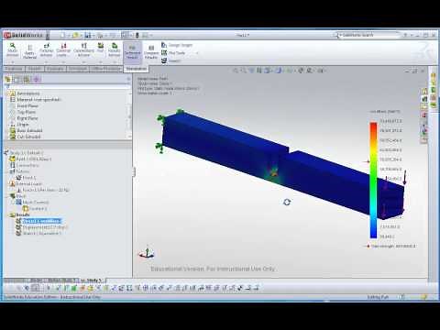Select Origin in the feature tree
The height and width of the screenshot is (330, 440).
[x=19, y=125]
